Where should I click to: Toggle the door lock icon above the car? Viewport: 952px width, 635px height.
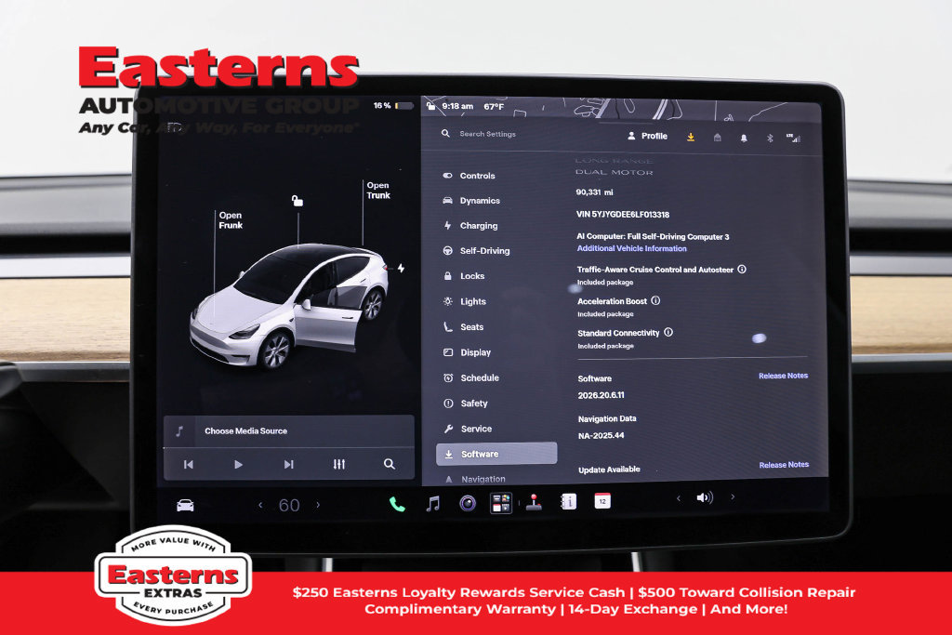297,200
